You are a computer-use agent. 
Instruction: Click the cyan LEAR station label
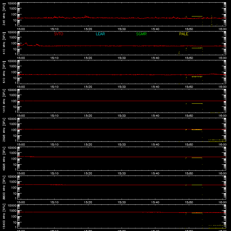click(100, 34)
